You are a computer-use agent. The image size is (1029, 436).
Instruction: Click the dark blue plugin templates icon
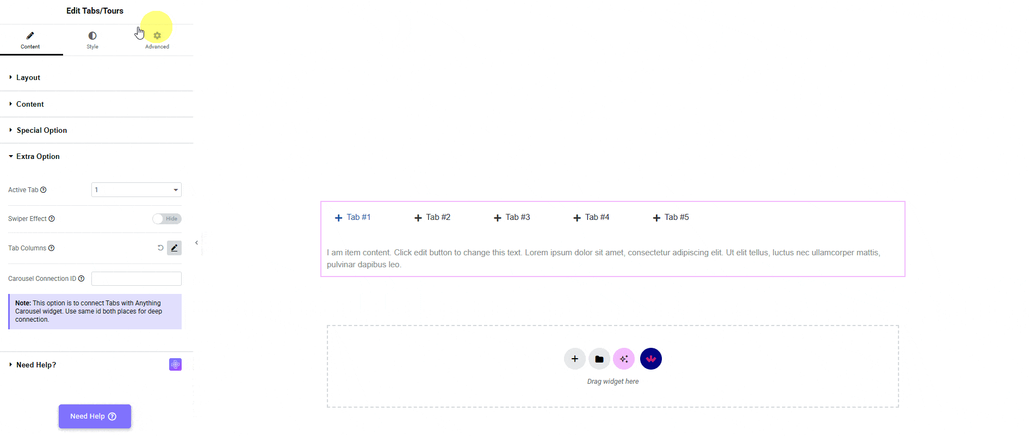pyautogui.click(x=651, y=359)
